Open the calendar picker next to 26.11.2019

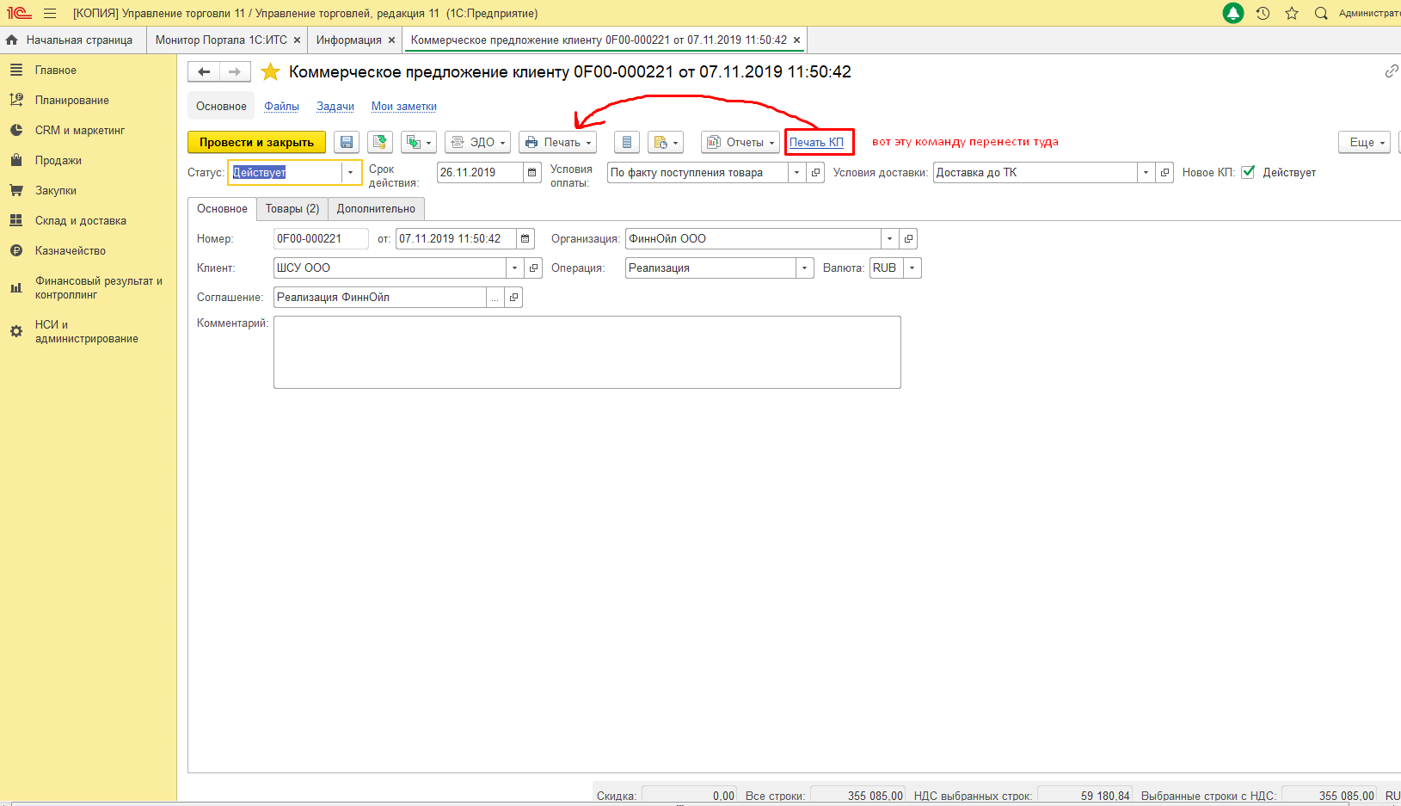pos(532,173)
